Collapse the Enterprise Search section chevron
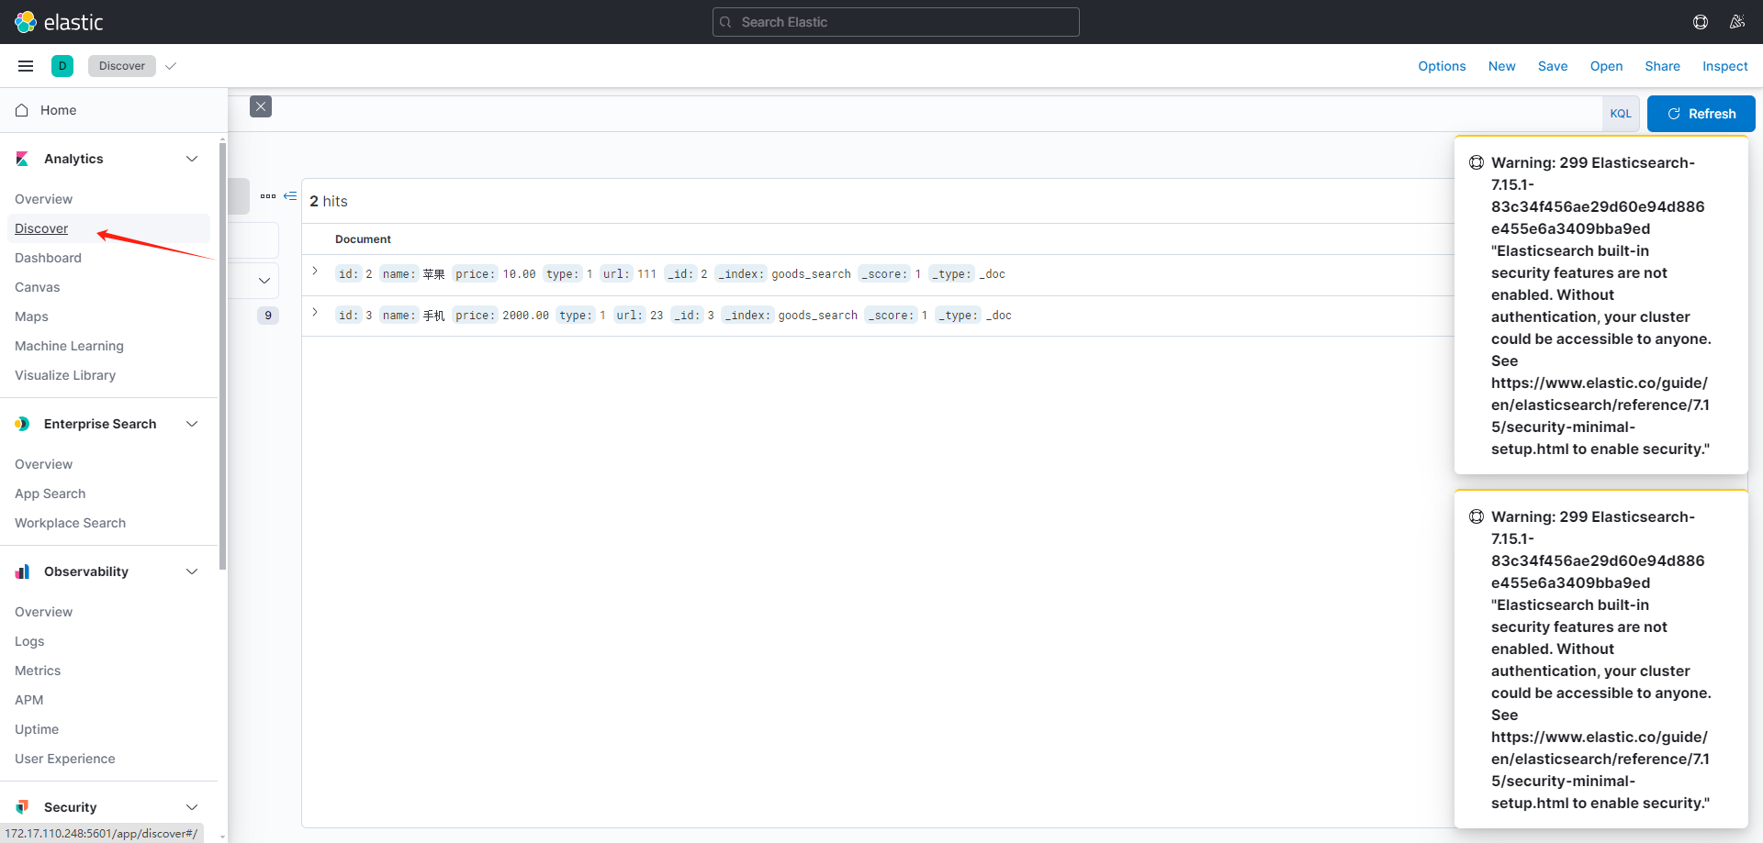 point(192,424)
